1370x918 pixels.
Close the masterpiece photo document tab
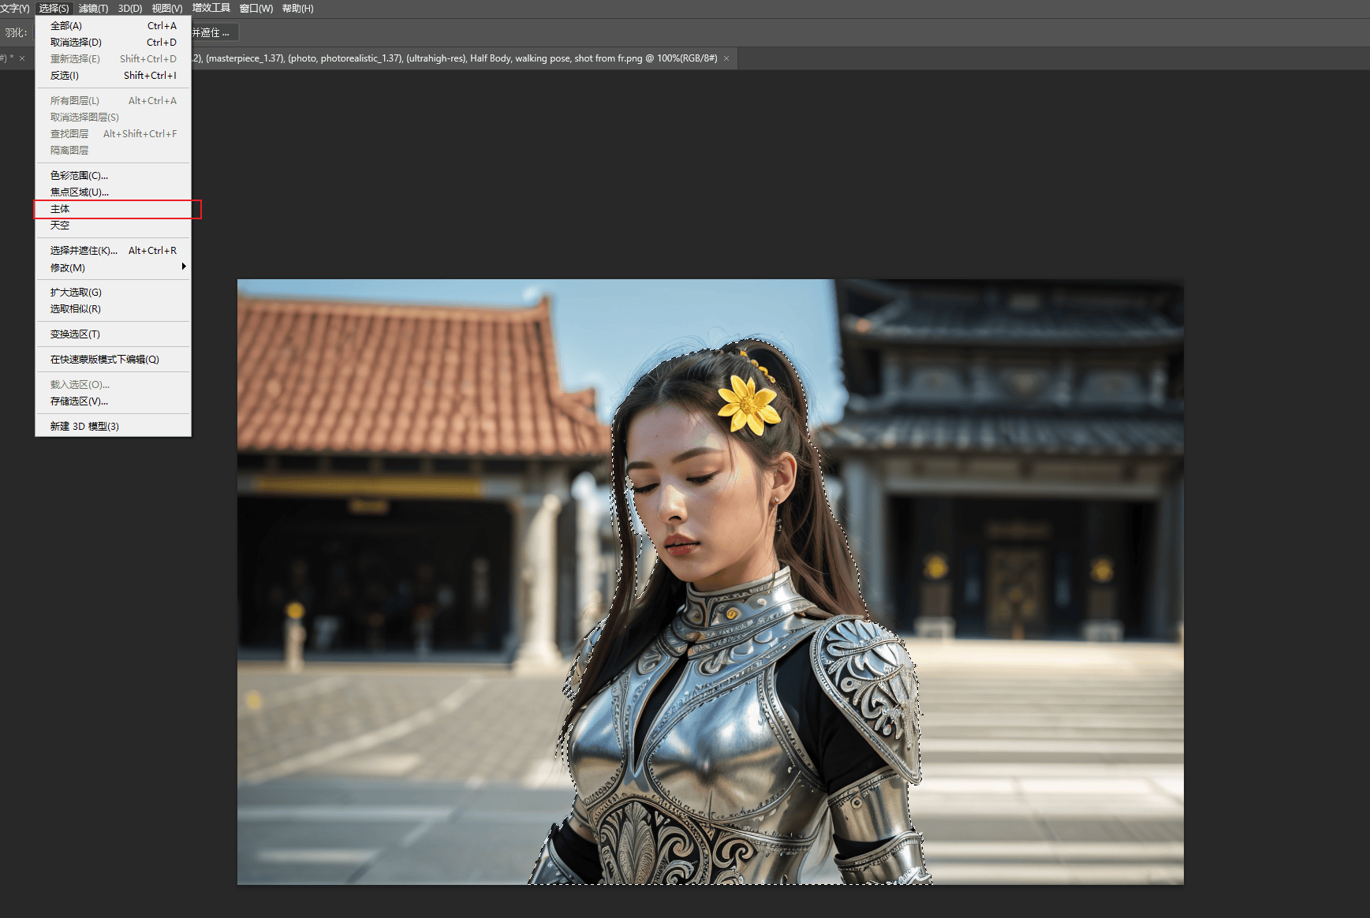[726, 58]
